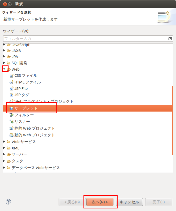Expand the Web サービス folder
176x211 pixels.
click(4, 142)
